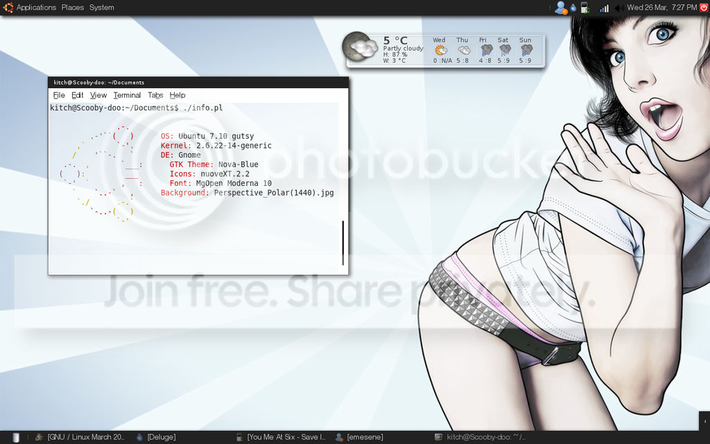Open terminal File menu
The width and height of the screenshot is (710, 444).
pos(59,95)
